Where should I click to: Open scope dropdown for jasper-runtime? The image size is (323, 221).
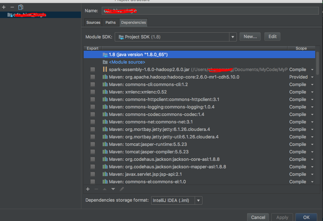(x=312, y=144)
